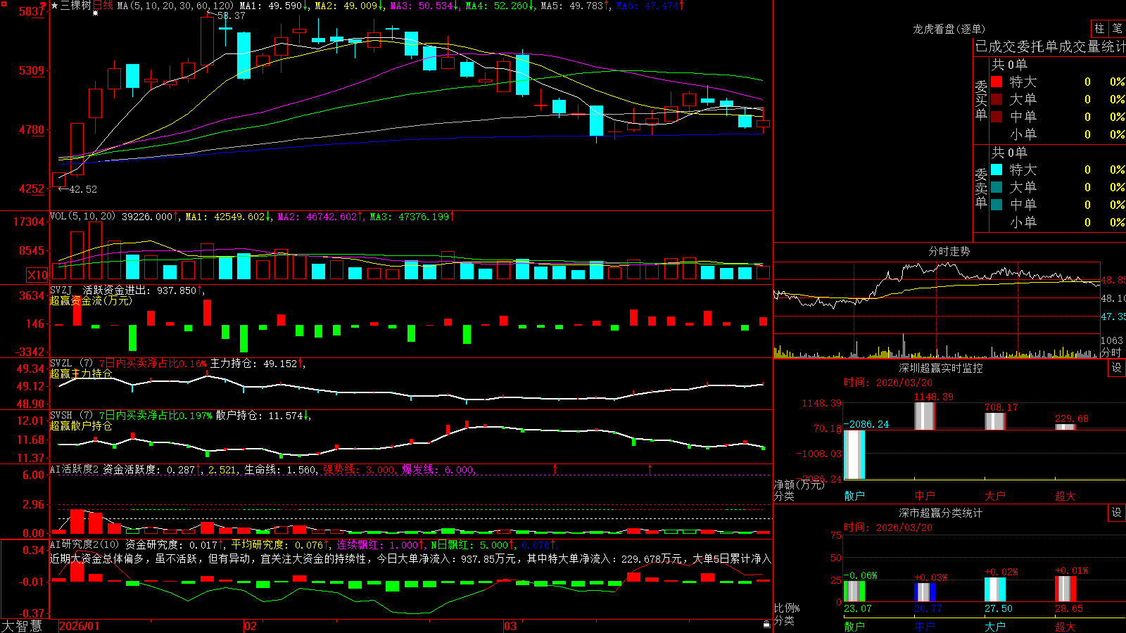Viewport: 1126px width, 633px height.
Task: Jump to month 02 on the timeline
Action: pos(251,626)
